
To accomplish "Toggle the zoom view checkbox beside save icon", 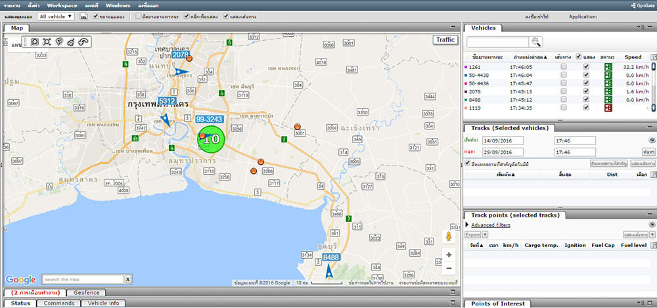I will coord(95,17).
